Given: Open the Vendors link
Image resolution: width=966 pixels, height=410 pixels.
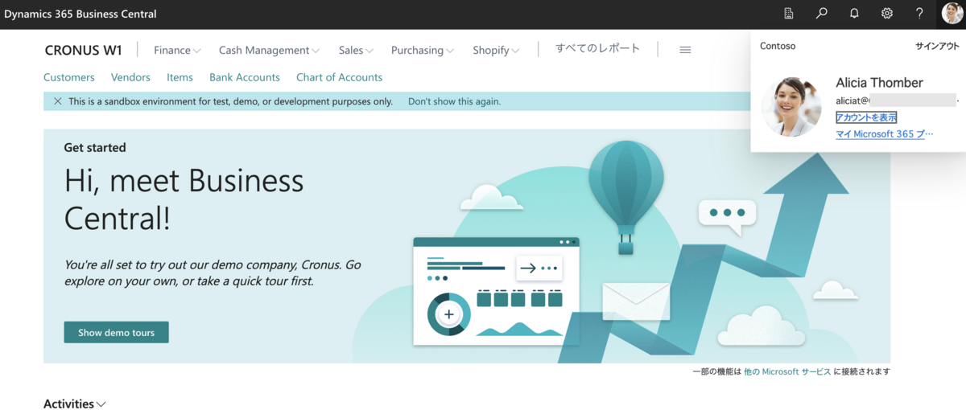Looking at the screenshot, I should pos(130,77).
